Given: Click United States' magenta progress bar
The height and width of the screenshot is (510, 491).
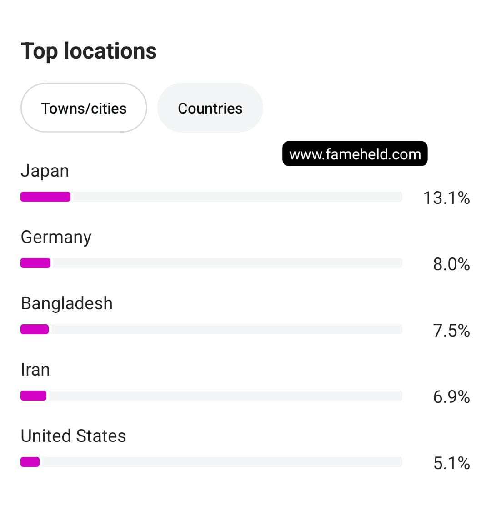Looking at the screenshot, I should (30, 462).
